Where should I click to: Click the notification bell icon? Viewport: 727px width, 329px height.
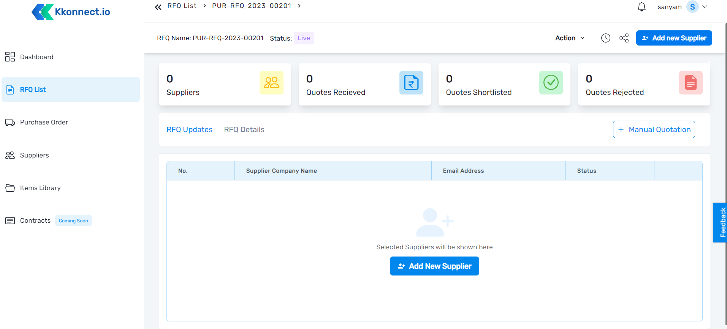coord(641,7)
